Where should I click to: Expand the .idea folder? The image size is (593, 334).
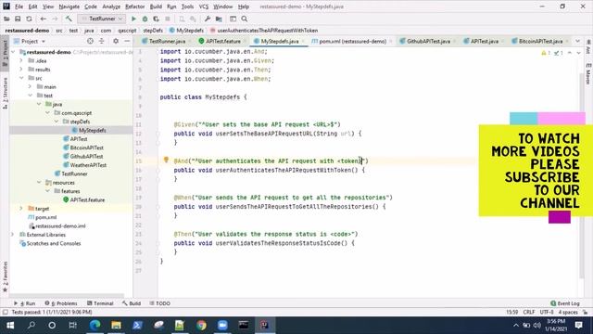coord(21,60)
